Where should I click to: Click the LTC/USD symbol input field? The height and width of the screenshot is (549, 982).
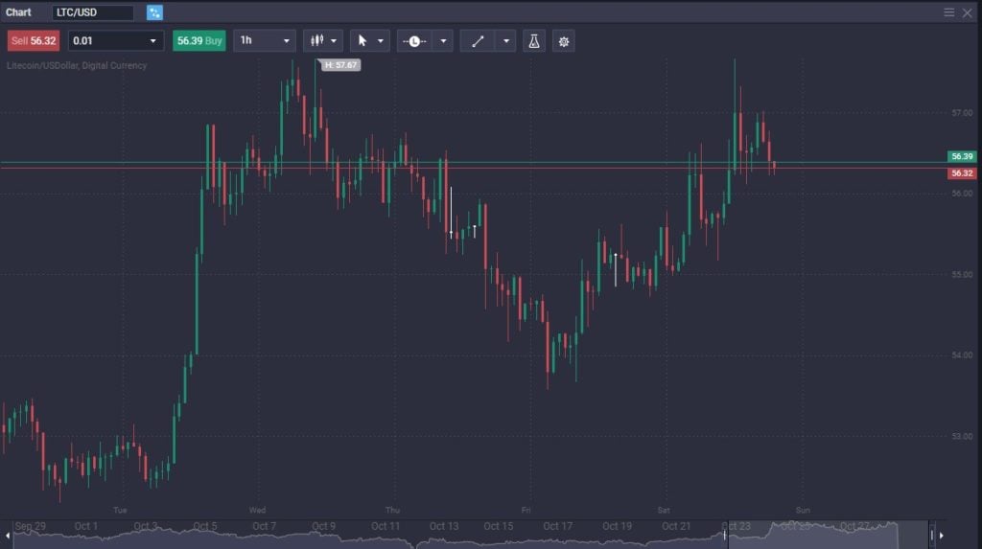(93, 11)
